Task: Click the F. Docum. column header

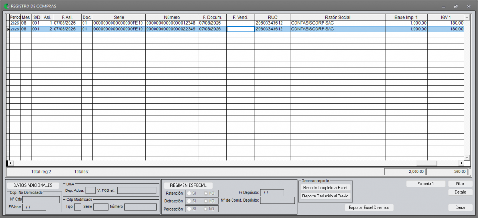Action: (x=212, y=17)
